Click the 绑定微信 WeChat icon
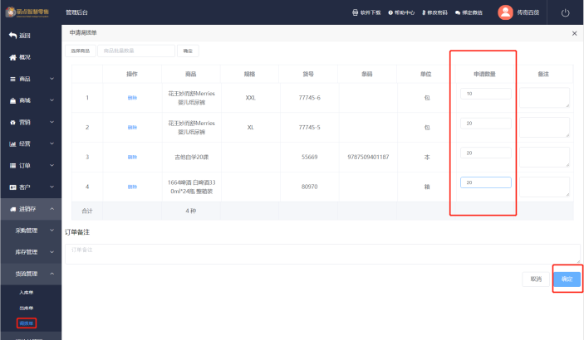Screen dimensions: 584x340 click(x=458, y=12)
